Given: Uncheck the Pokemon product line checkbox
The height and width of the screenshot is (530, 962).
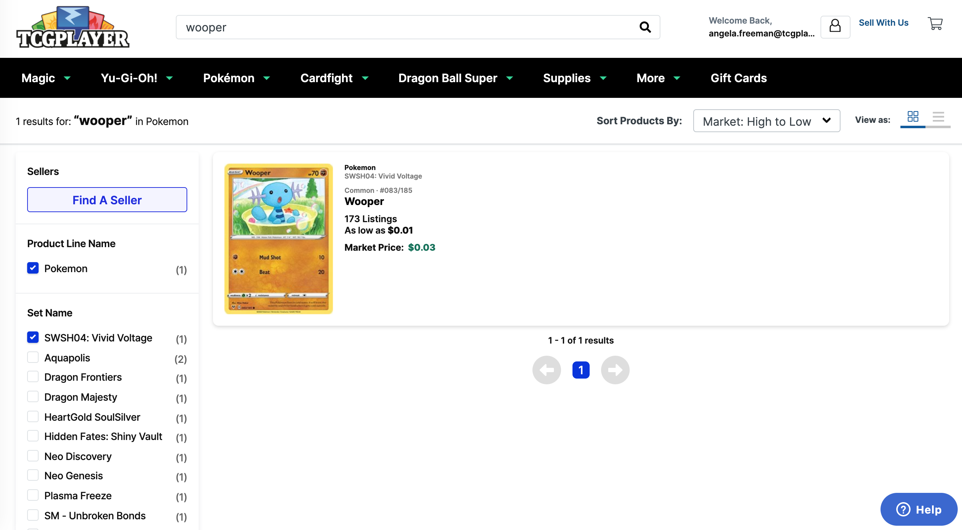Looking at the screenshot, I should 33,268.
